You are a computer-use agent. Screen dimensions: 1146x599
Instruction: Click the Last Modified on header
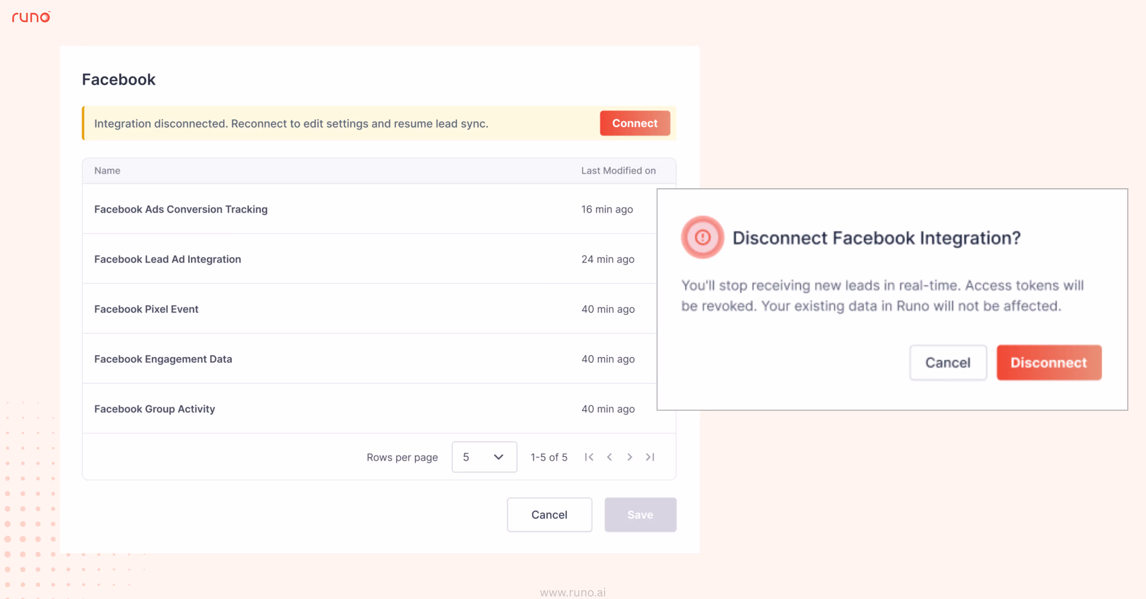coord(618,171)
